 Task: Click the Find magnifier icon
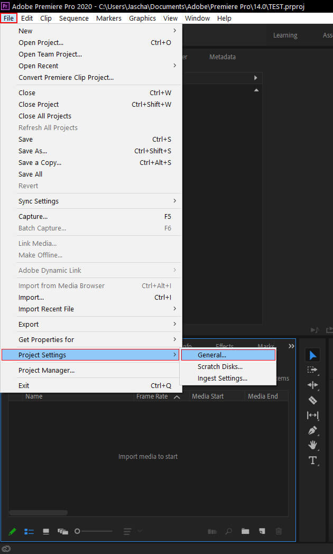pyautogui.click(x=229, y=531)
